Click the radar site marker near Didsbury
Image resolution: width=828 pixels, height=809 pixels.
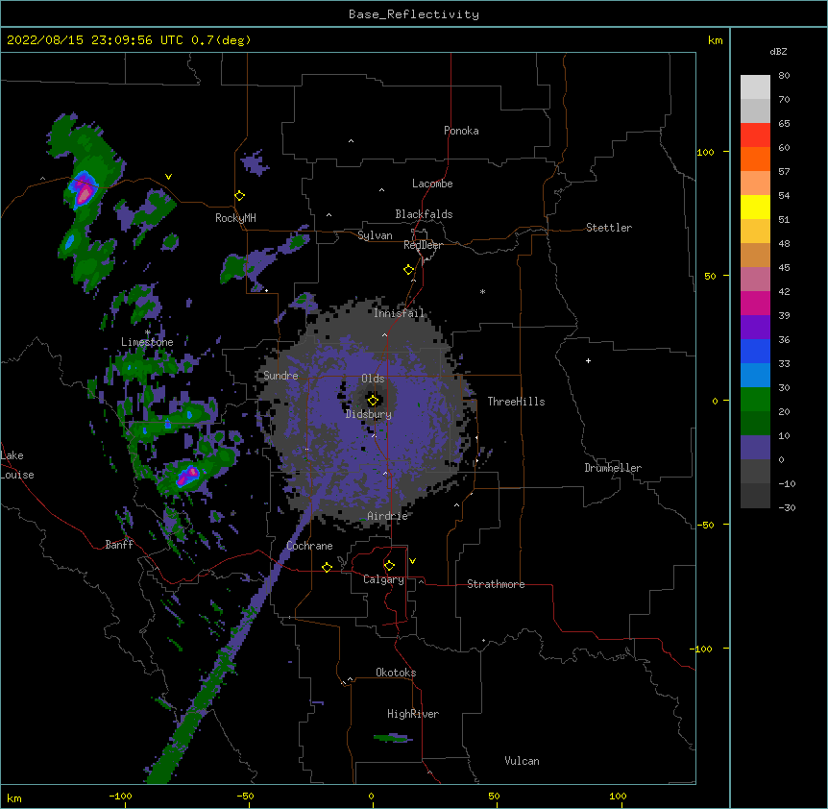tap(373, 401)
